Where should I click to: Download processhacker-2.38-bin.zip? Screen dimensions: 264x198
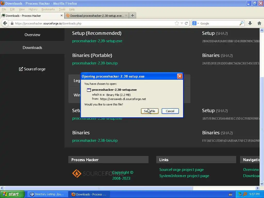coord(95,141)
